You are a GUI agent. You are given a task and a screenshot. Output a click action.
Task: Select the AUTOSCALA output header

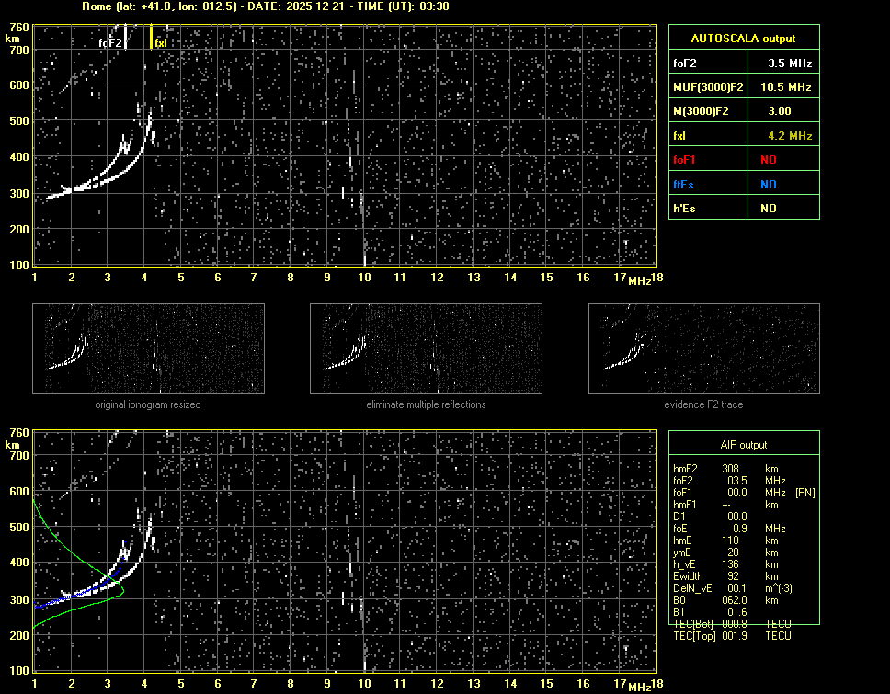coord(743,39)
